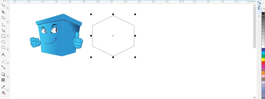Select the Ellipse tool

point(3,42)
